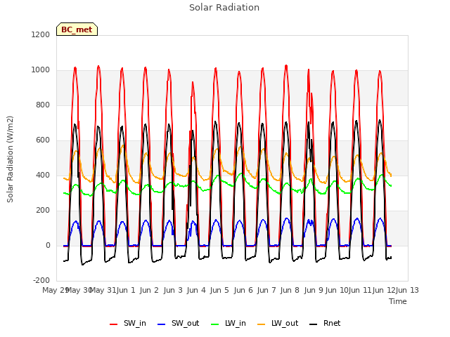Click the Solar Radiation (W/m2) y-axis label
The height and width of the screenshot is (337, 450).
click(10, 159)
